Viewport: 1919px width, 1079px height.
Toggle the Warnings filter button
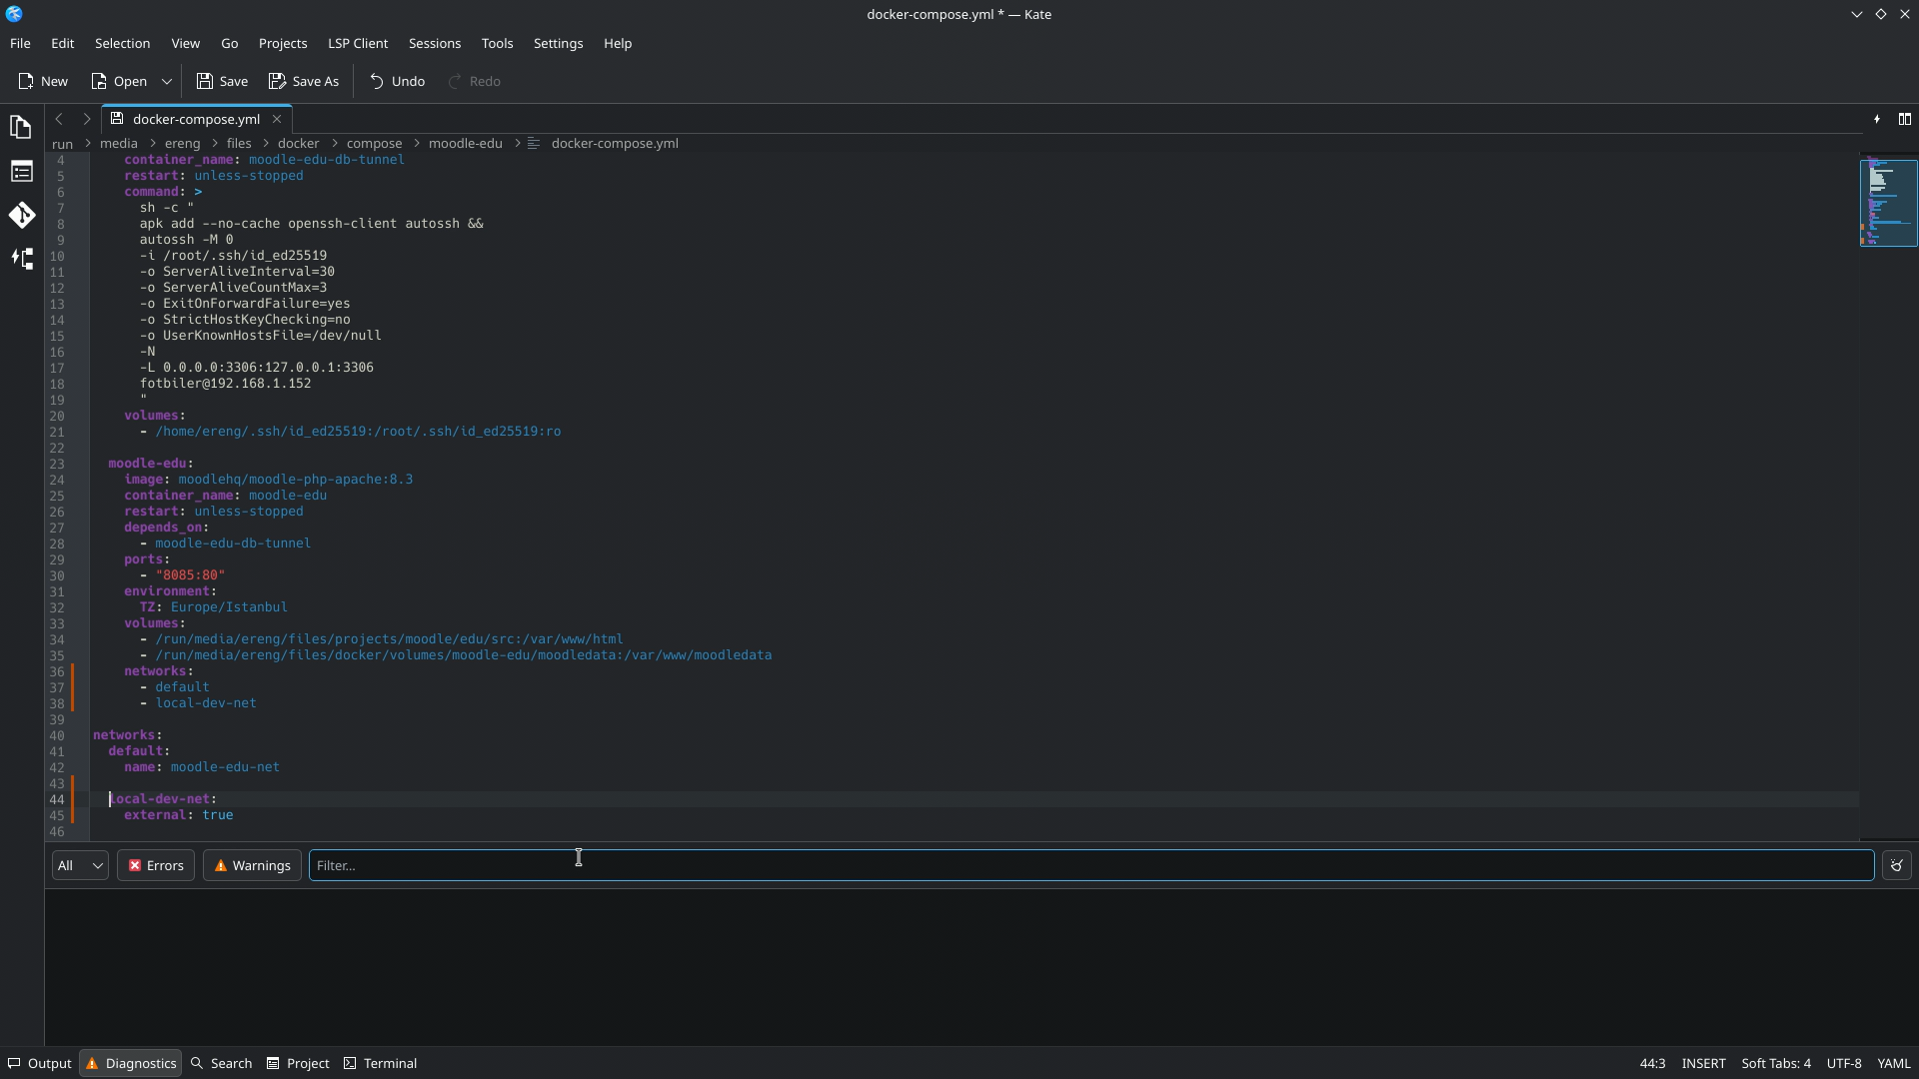click(x=252, y=865)
